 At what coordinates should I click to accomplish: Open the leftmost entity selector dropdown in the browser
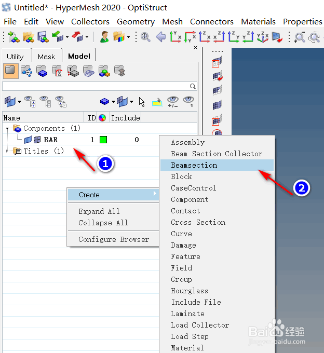pos(20,102)
